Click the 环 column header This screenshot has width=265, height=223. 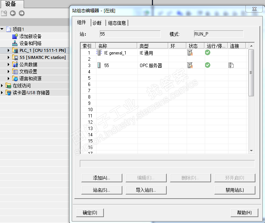coord(177,46)
